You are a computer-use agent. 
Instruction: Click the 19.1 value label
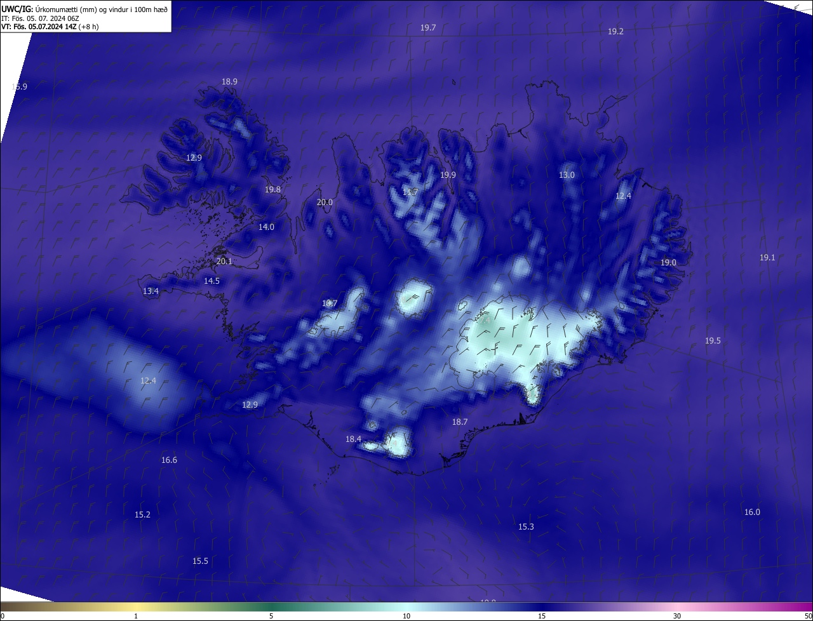click(x=767, y=258)
